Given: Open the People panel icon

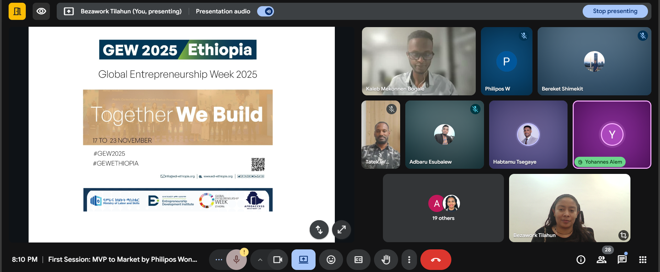Looking at the screenshot, I should point(602,260).
